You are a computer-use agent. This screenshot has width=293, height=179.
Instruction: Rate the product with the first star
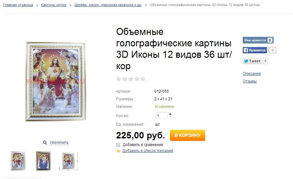pos(118,79)
